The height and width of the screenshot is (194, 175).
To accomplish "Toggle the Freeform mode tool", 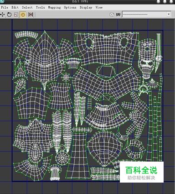I will pyautogui.click(x=23, y=15).
